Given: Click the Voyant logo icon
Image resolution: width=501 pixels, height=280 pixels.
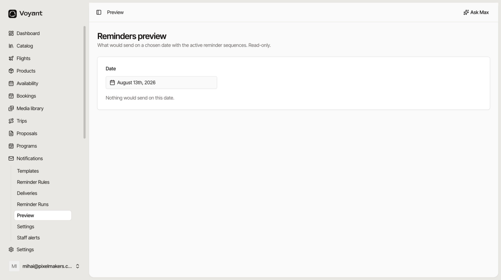Looking at the screenshot, I should click(x=13, y=14).
